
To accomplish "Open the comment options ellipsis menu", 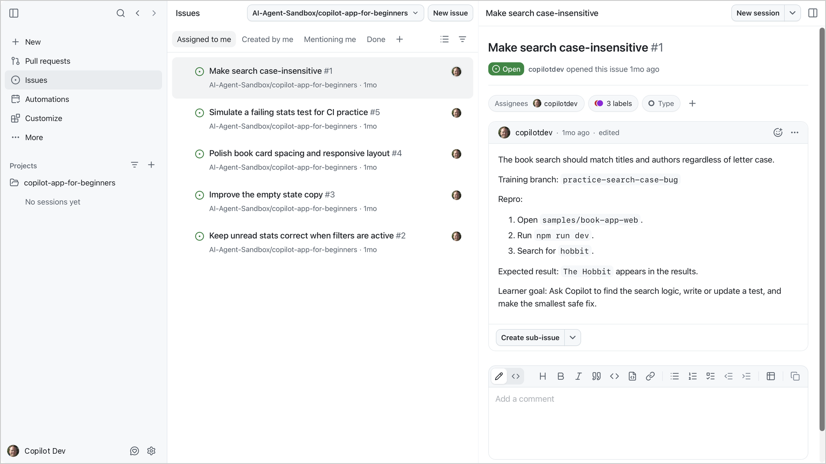I will (795, 133).
